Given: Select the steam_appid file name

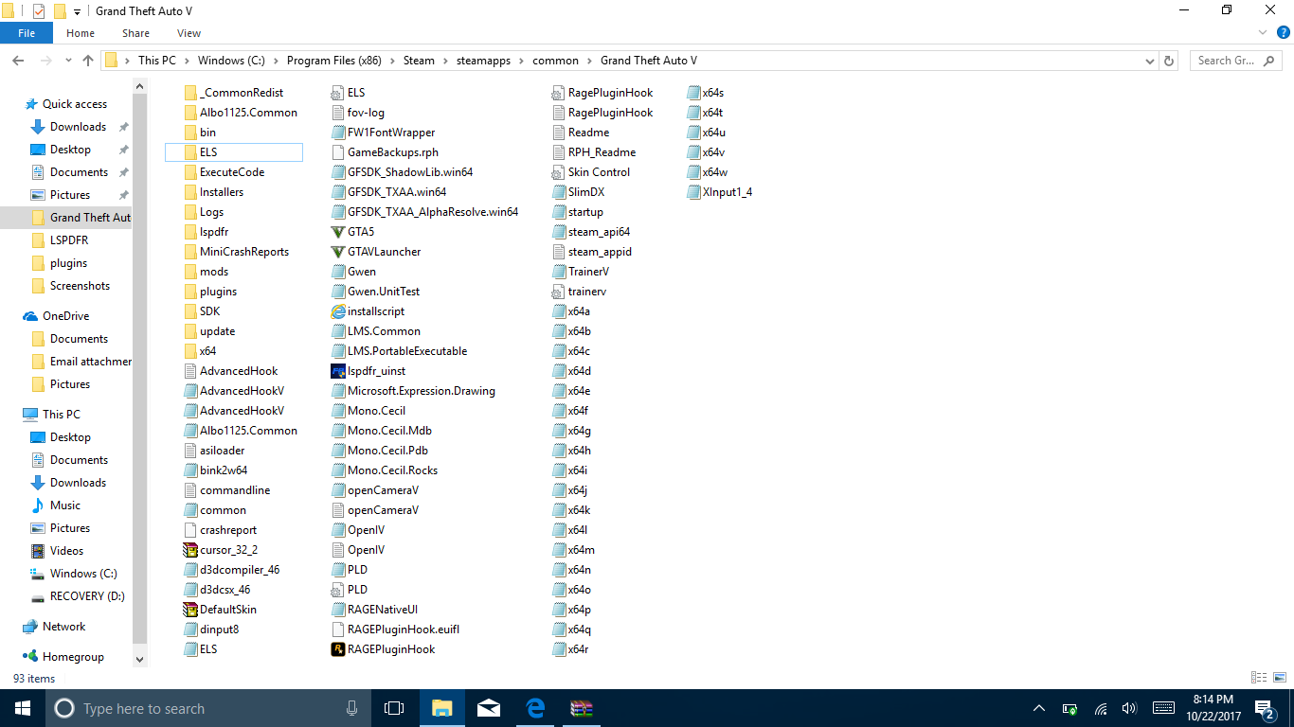Looking at the screenshot, I should (600, 252).
